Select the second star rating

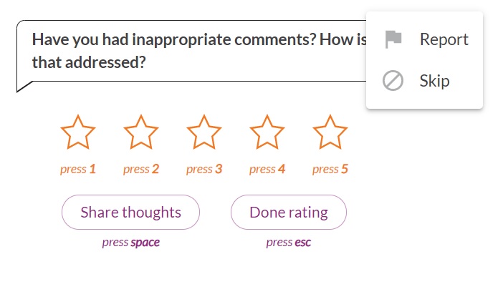[x=141, y=132]
